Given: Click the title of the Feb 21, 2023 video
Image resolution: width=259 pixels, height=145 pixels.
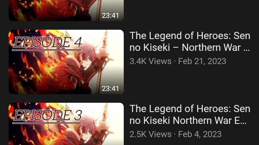Looking at the screenshot, I should (190, 42).
